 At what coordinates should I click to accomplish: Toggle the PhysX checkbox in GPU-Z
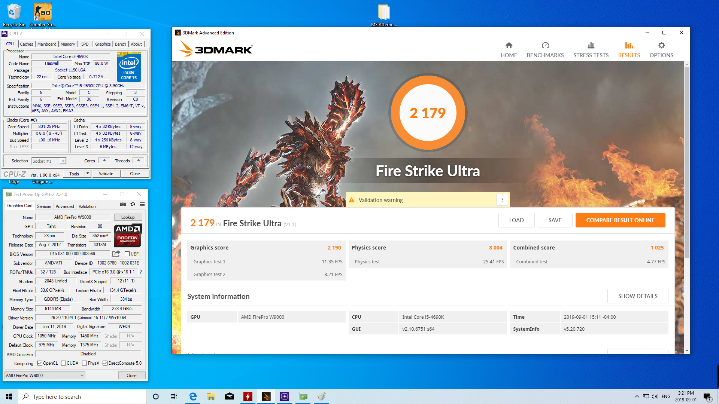click(84, 363)
